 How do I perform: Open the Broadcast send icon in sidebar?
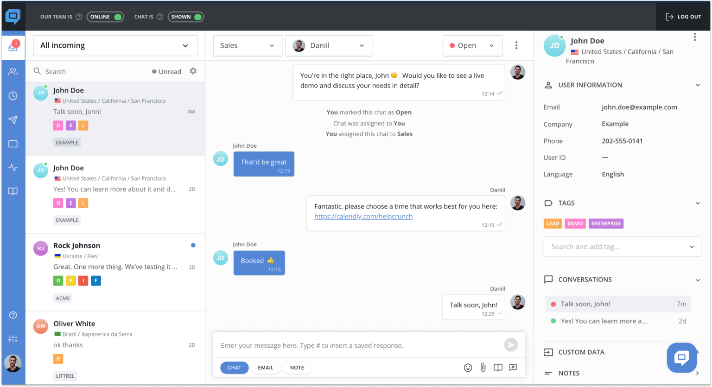tap(13, 120)
